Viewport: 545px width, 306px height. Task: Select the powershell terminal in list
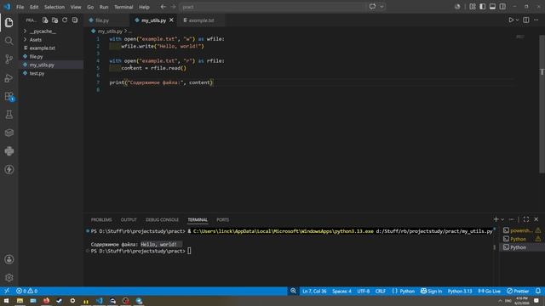[x=522, y=230]
